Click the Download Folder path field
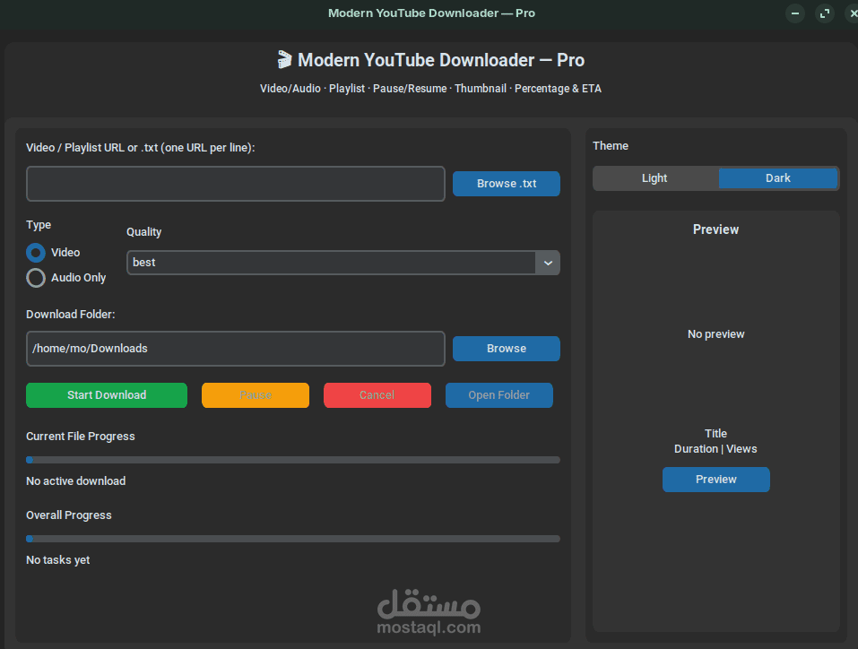 (x=235, y=349)
